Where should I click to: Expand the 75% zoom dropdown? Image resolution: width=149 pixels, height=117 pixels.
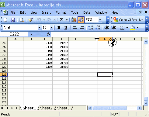(100, 20)
